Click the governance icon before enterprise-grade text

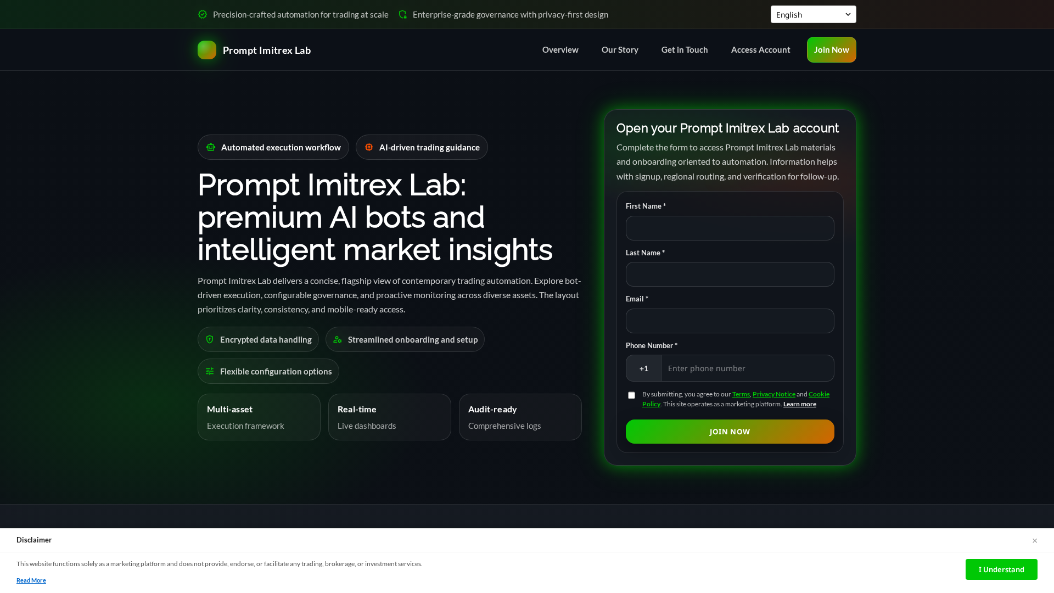(x=403, y=14)
